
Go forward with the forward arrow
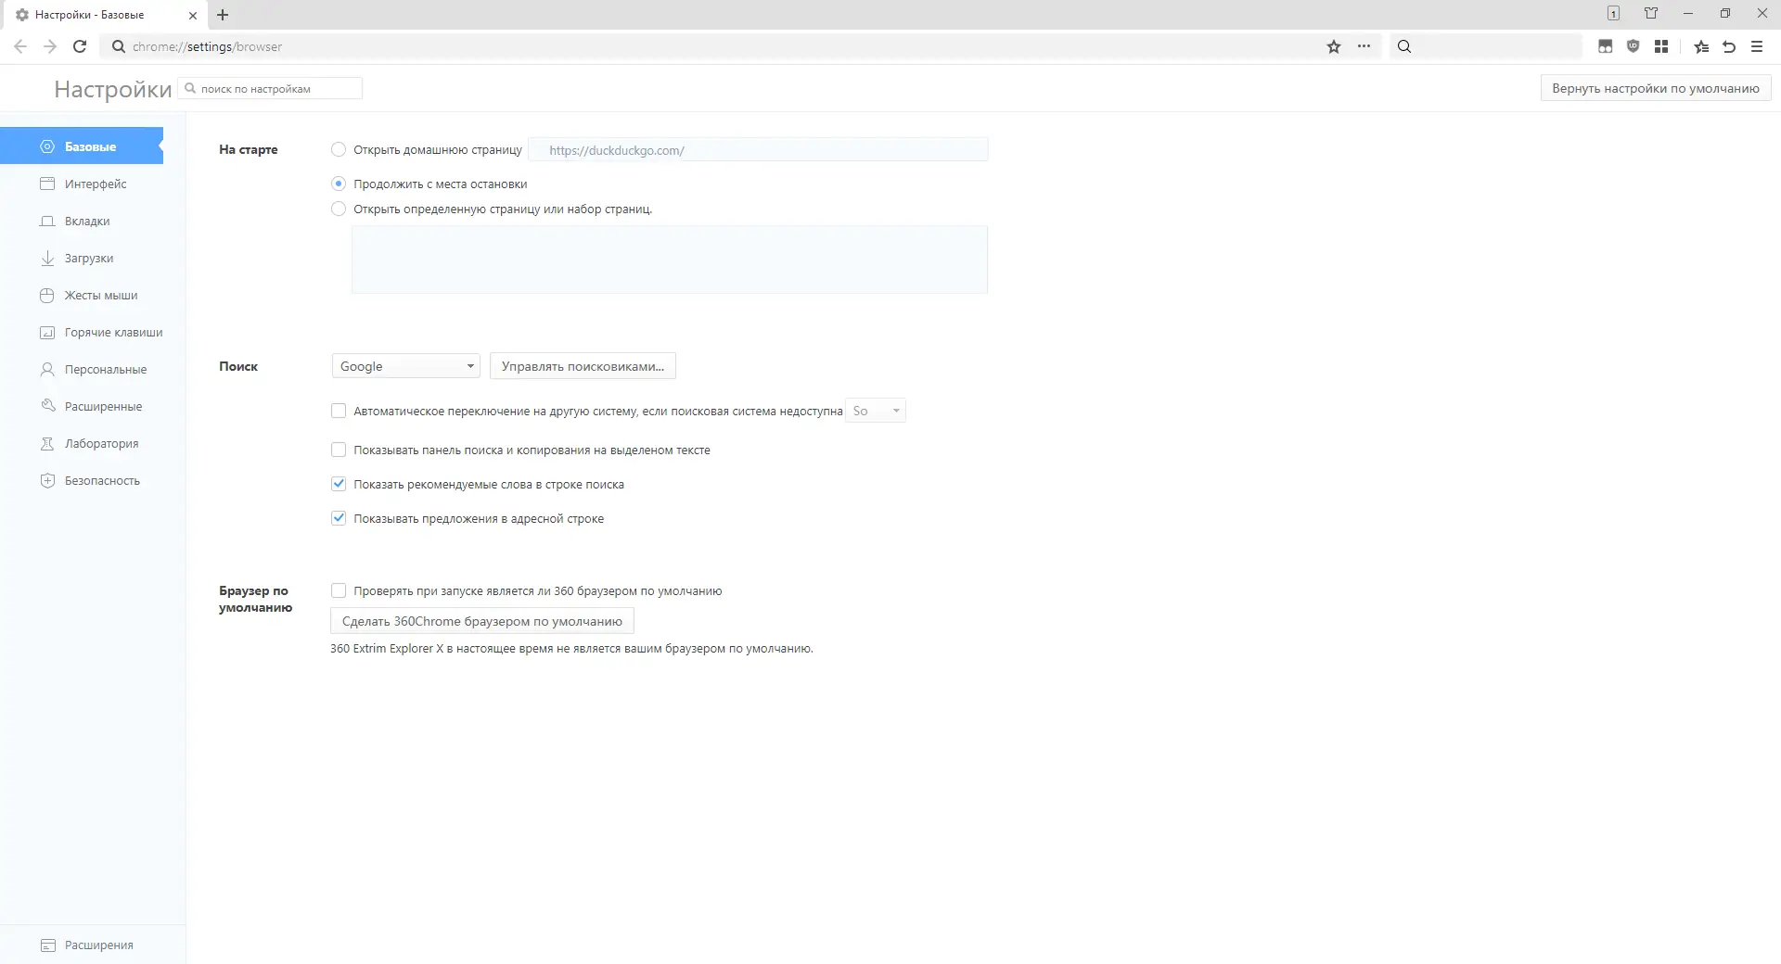pos(50,46)
